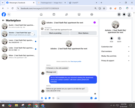Image resolution: width=135 pixels, height=108 pixels.
Task: Switch to Freeimage.host browser tab
Action: coord(52,3)
